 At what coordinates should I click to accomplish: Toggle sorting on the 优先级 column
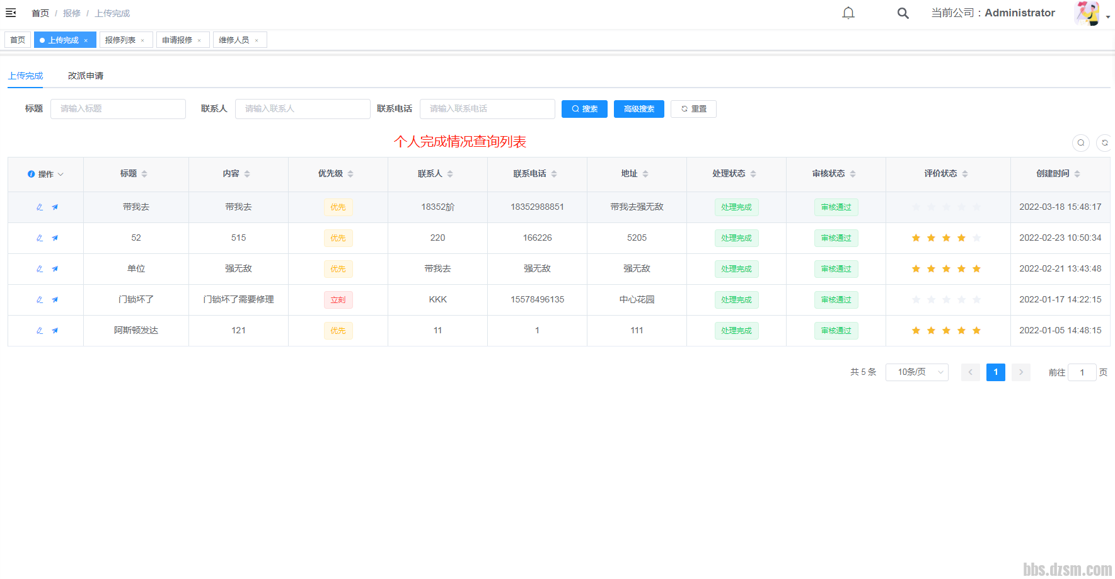pyautogui.click(x=350, y=174)
